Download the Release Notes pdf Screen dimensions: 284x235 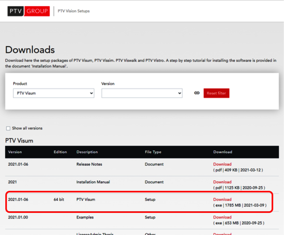pos(222,164)
